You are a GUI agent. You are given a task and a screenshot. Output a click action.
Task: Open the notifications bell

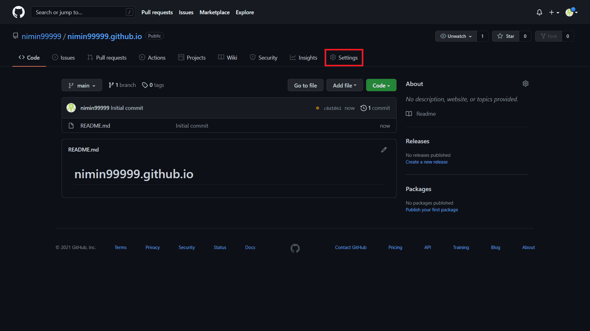[539, 12]
